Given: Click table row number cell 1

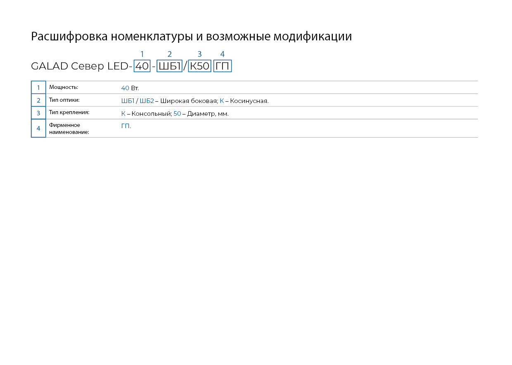Looking at the screenshot, I should [x=38, y=87].
